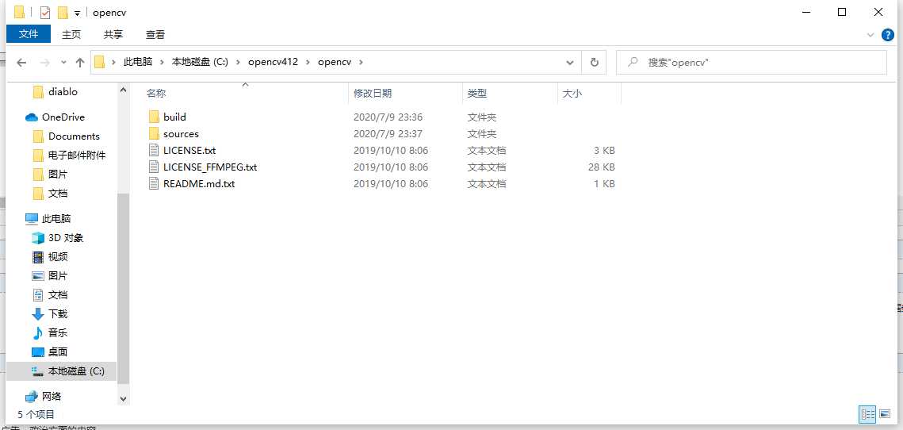The height and width of the screenshot is (430, 903).
Task: Open 电子邮件附件 folder in sidebar
Action: [77, 155]
